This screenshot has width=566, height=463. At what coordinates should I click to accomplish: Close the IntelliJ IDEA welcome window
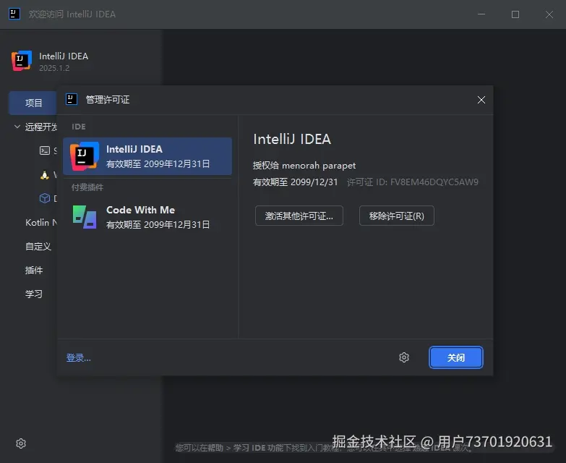pyautogui.click(x=549, y=14)
